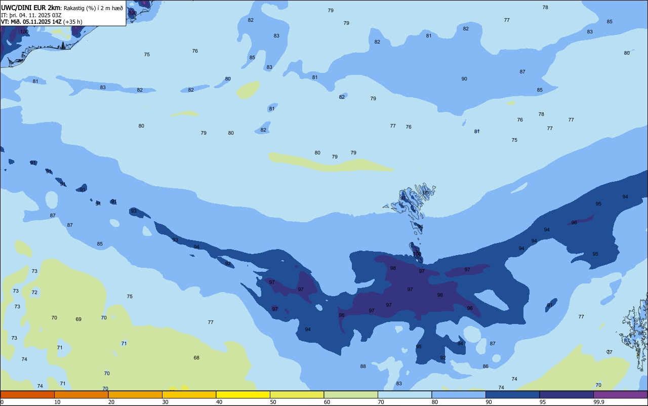Pick the 72 humidity value on the map

point(34,293)
